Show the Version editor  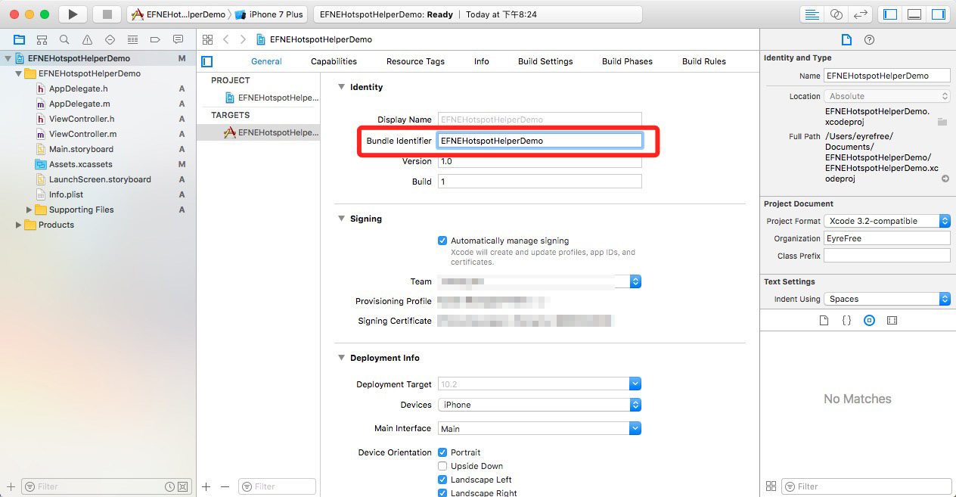[859, 14]
